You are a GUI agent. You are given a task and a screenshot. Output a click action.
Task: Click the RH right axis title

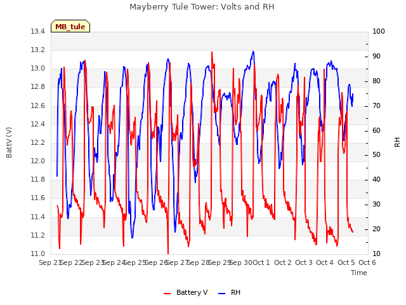(397, 142)
